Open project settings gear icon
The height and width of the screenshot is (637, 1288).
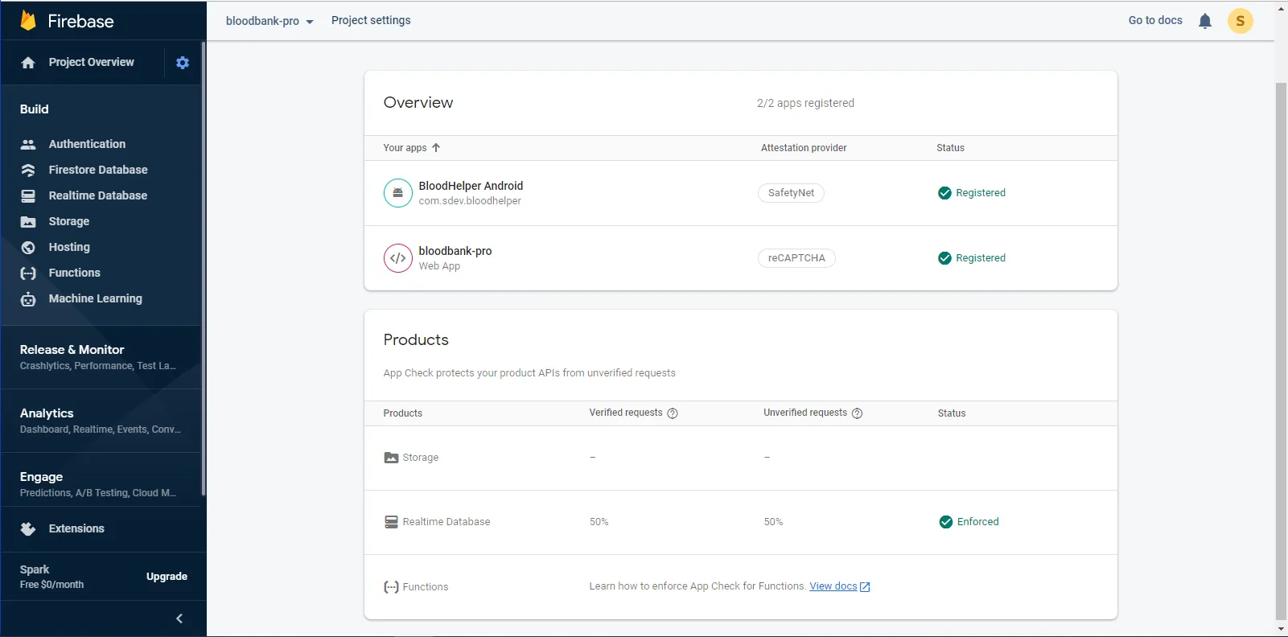[x=183, y=63]
